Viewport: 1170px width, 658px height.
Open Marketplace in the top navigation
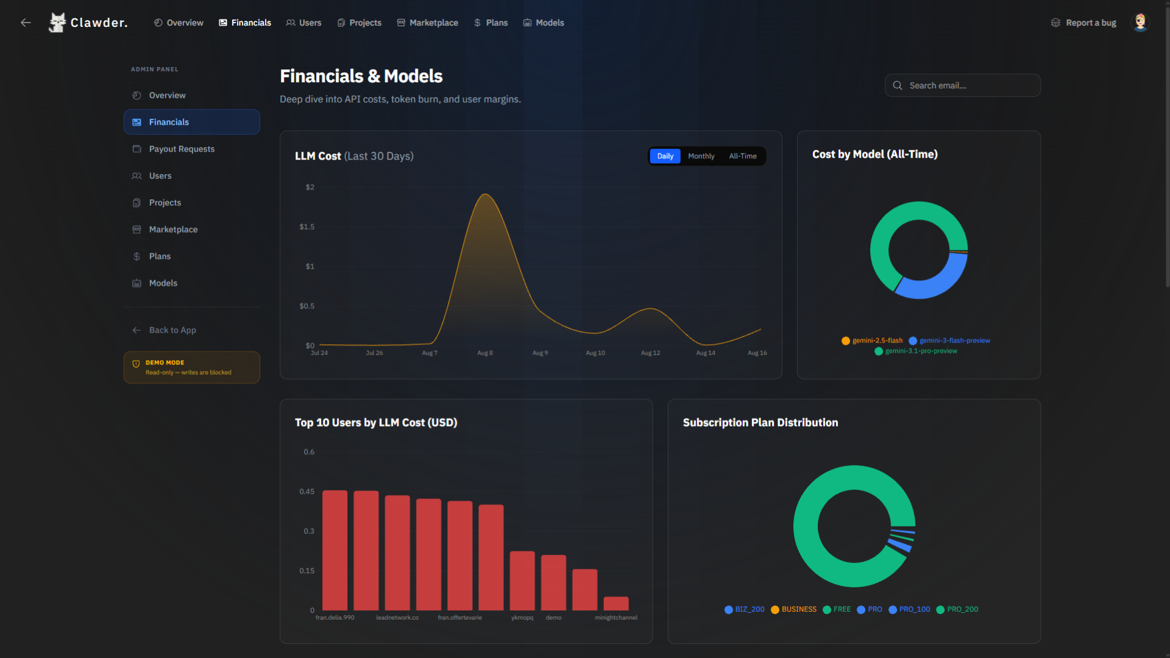point(427,23)
